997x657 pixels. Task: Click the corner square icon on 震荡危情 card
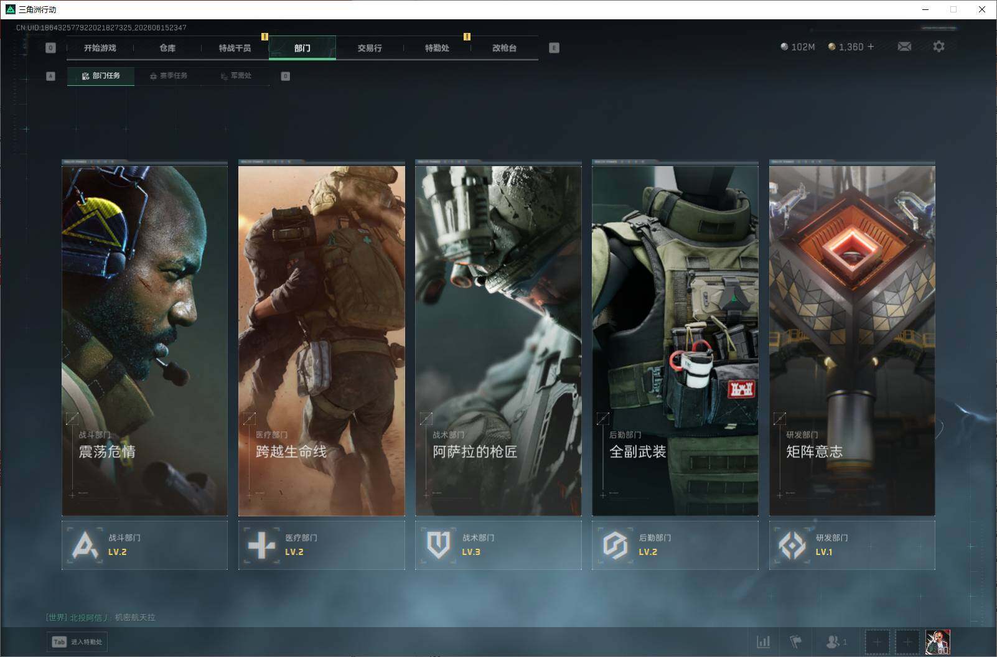[72, 419]
